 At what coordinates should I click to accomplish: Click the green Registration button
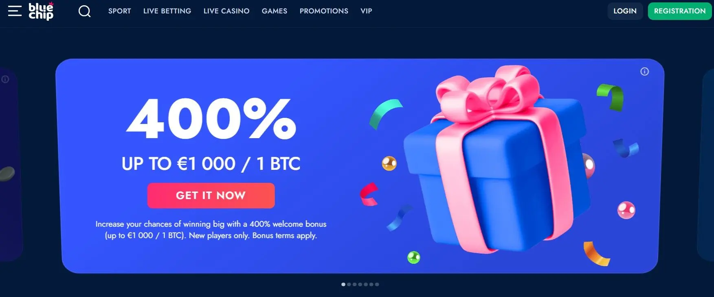(679, 11)
